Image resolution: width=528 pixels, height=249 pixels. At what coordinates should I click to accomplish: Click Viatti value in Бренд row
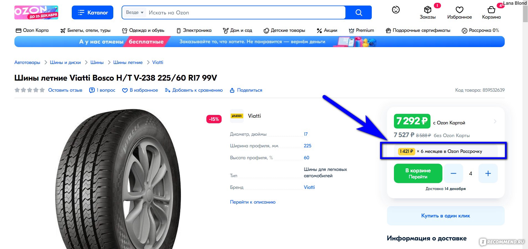[309, 188]
